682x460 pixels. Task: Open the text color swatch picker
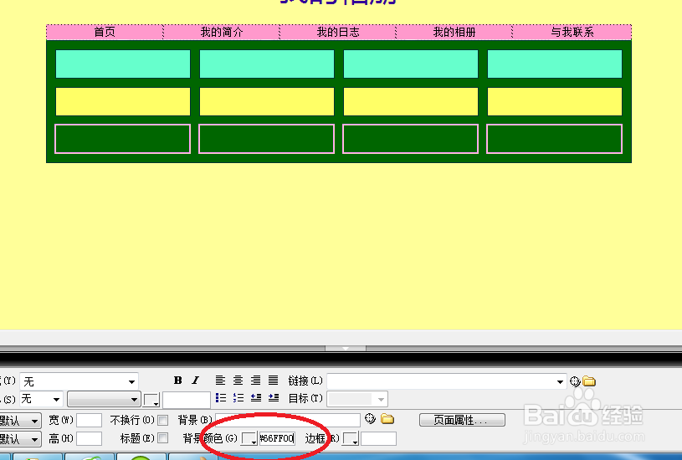[151, 400]
